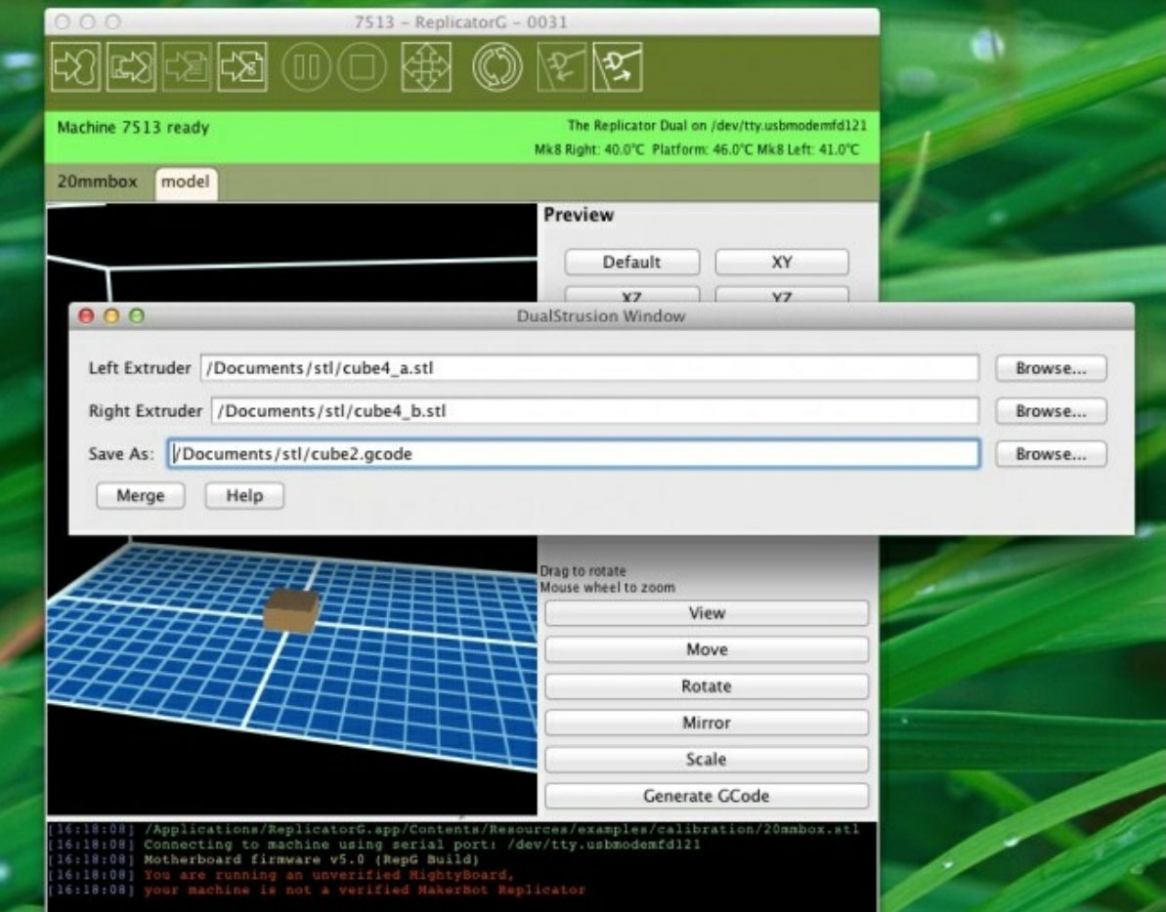Choose the XY preview view button
1166x912 pixels.
pyautogui.click(x=781, y=262)
